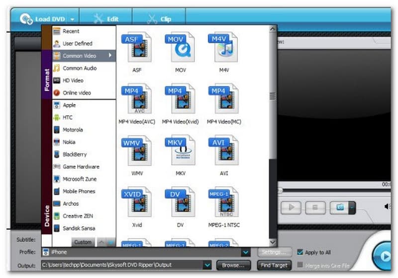Click the snapshot camera icon

[341, 207]
